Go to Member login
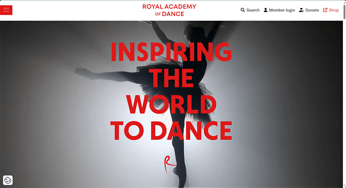 pos(282,10)
